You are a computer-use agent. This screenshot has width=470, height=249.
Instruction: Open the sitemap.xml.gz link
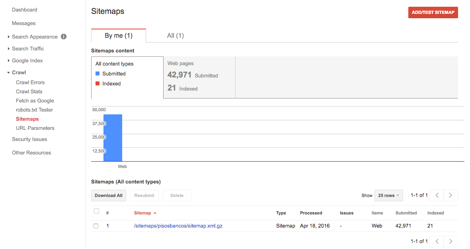178,226
